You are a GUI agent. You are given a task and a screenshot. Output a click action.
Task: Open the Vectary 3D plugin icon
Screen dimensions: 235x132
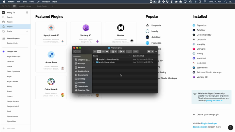[x=86, y=28]
